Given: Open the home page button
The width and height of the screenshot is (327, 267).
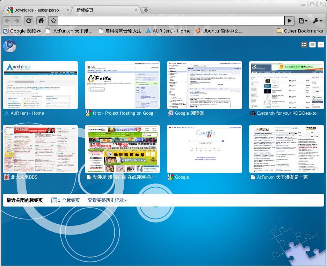Looking at the screenshot, I should 41,21.
